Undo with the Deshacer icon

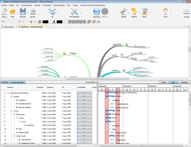click(97, 12)
